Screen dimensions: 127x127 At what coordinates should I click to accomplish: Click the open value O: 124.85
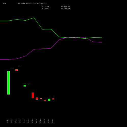(x=45, y=9)
